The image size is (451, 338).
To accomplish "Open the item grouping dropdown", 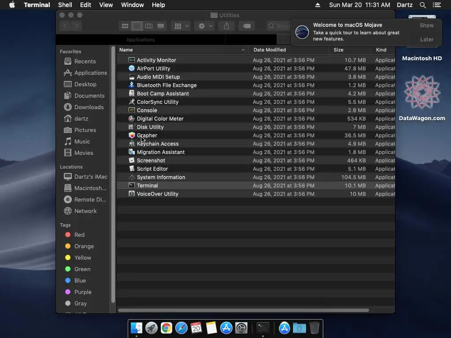I will (181, 26).
